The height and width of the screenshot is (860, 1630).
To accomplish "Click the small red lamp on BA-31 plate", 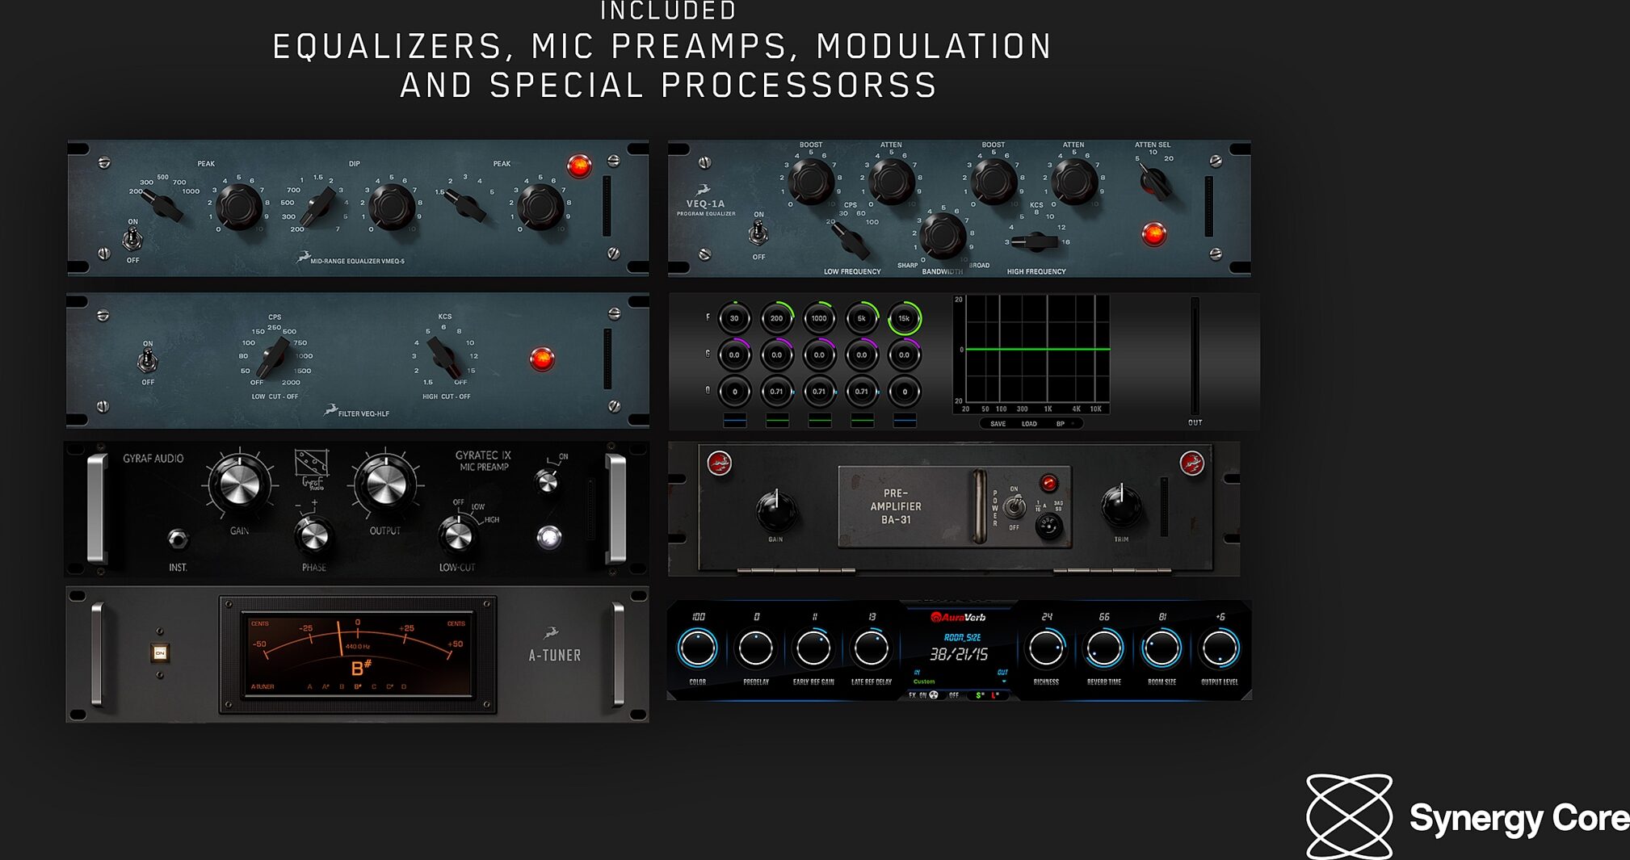I will pyautogui.click(x=1048, y=483).
